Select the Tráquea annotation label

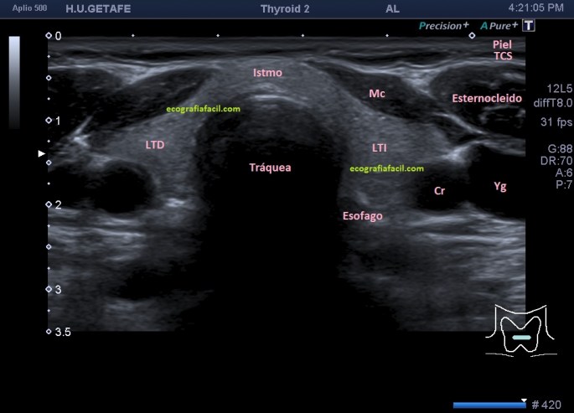(270, 168)
